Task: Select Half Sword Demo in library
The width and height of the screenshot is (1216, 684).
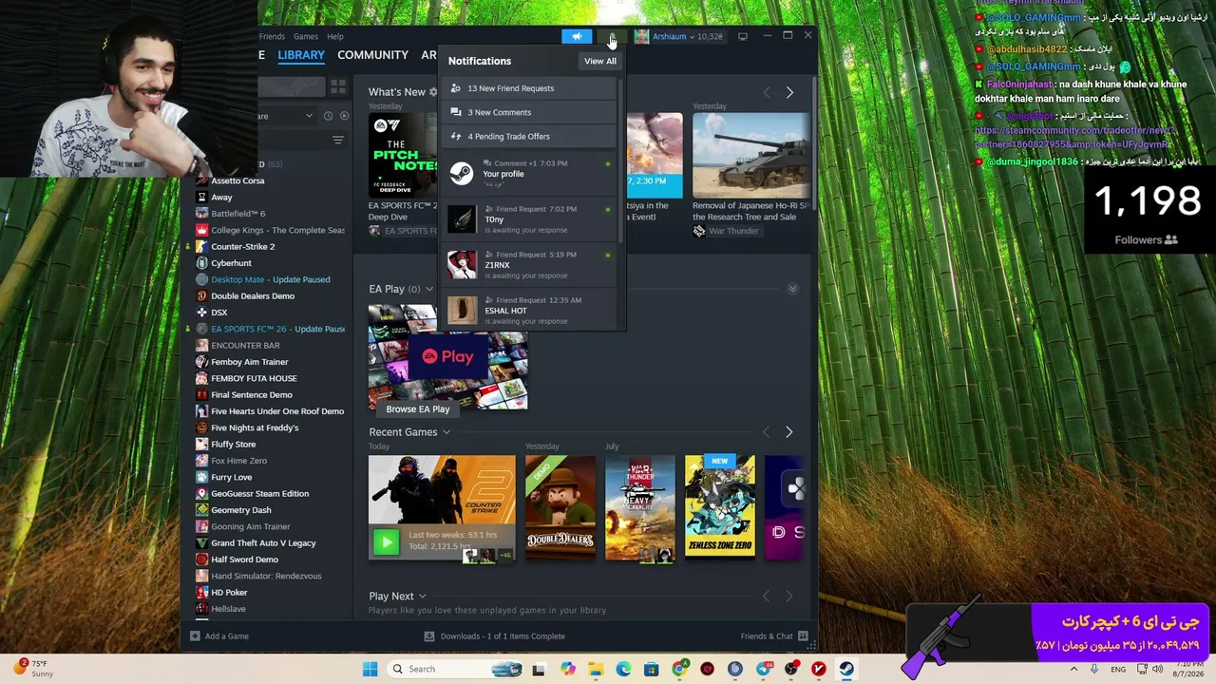Action: (244, 560)
